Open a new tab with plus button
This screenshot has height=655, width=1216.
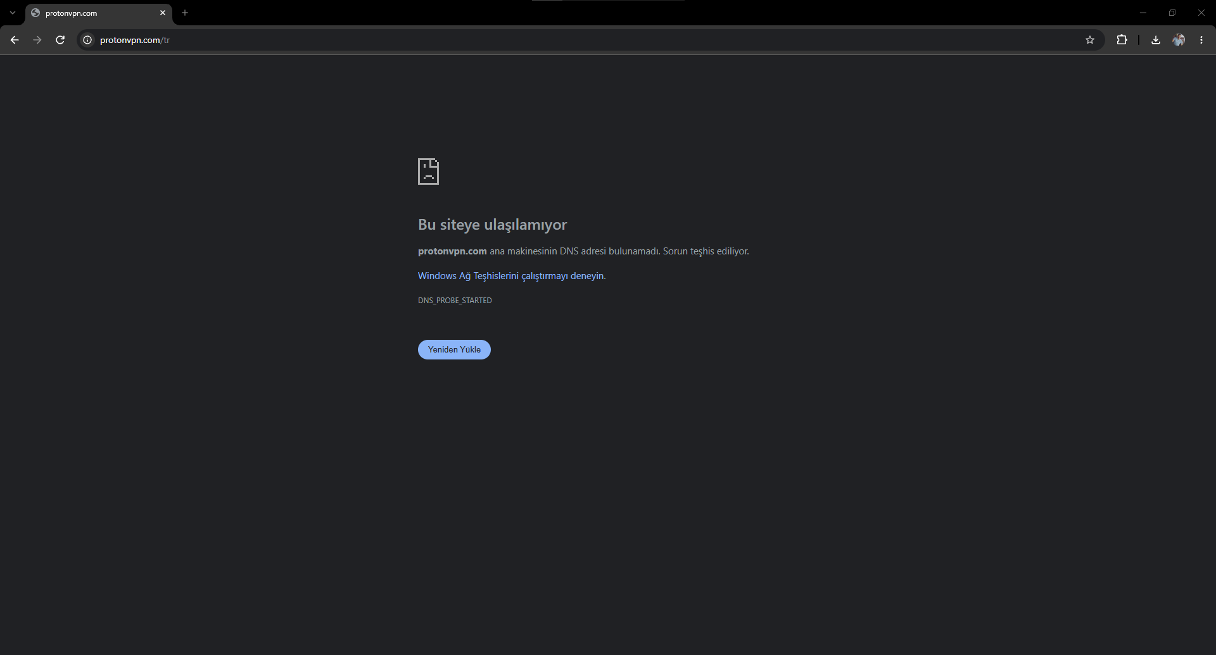coord(185,13)
